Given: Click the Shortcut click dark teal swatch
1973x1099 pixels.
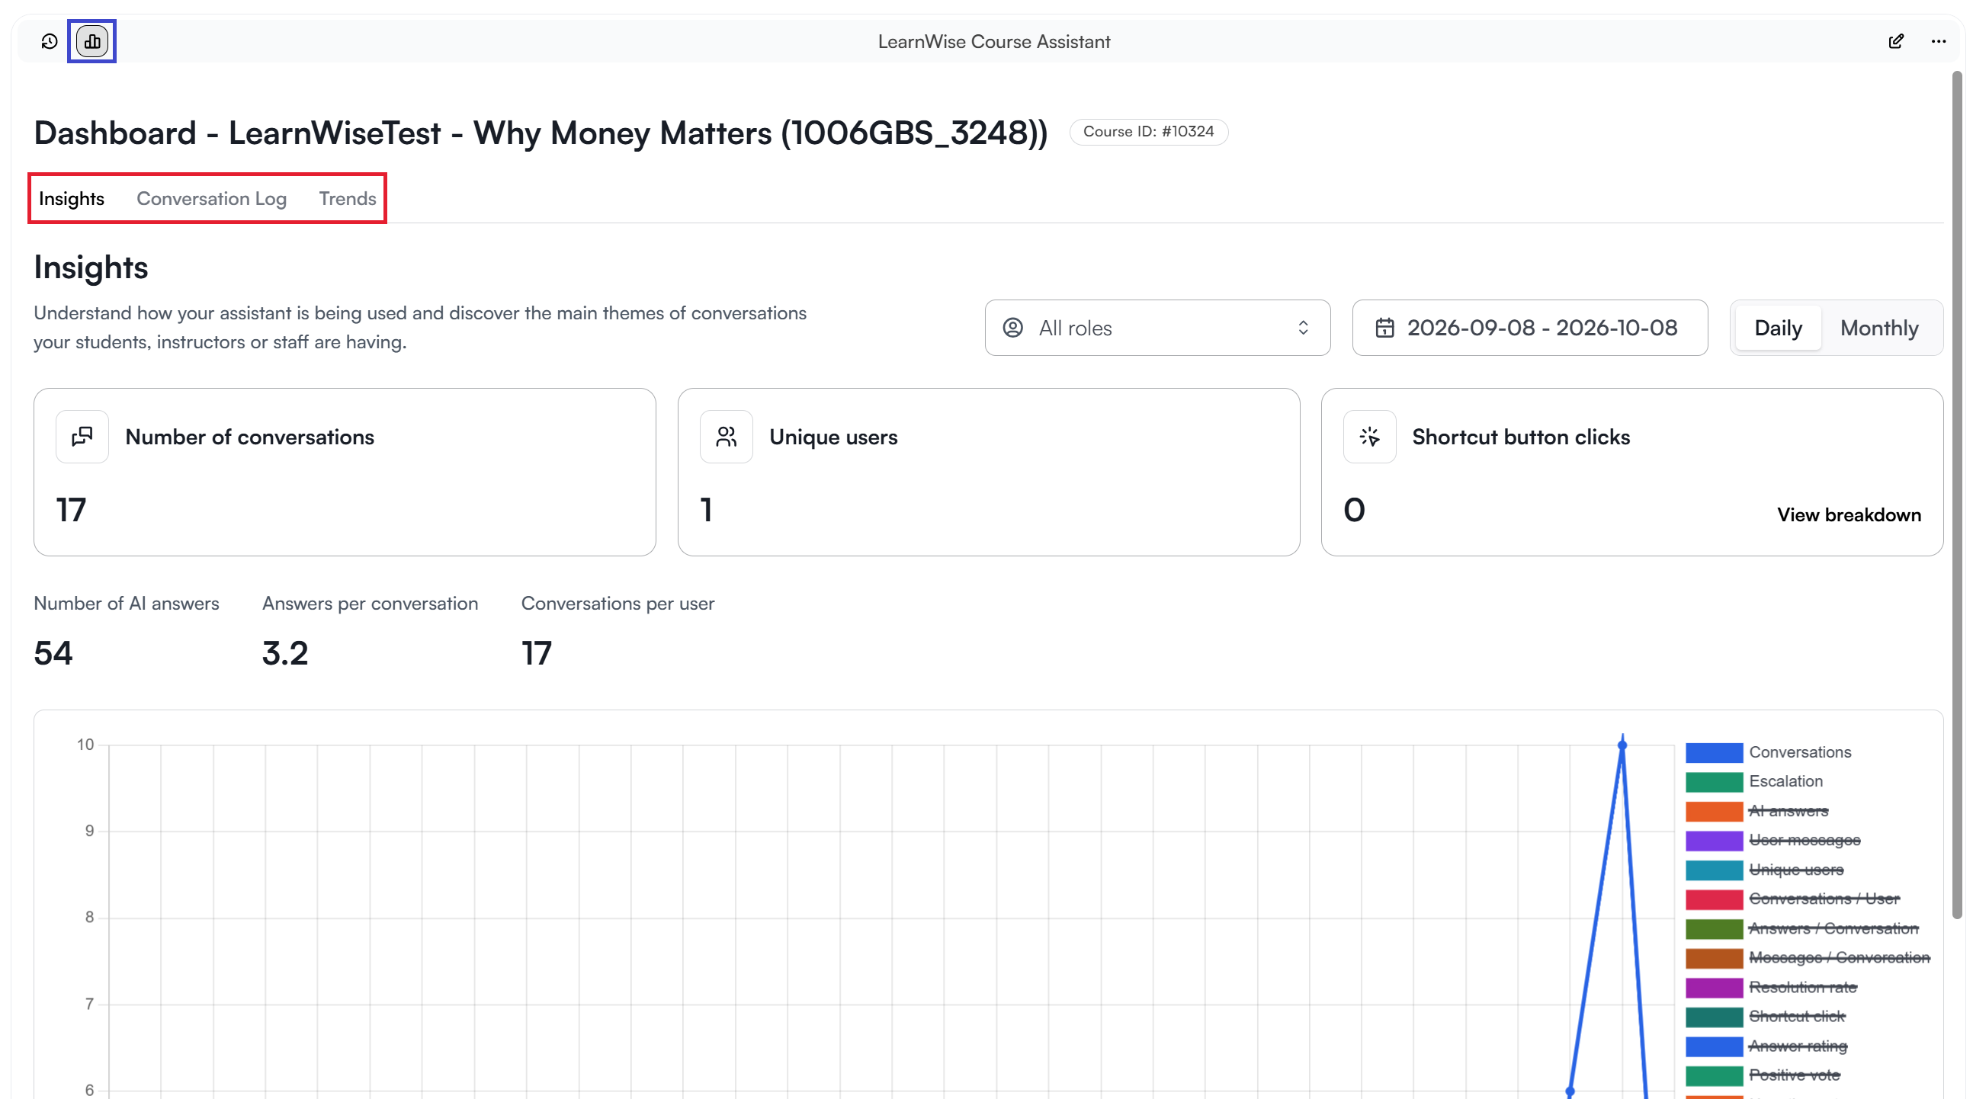Looking at the screenshot, I should coord(1714,1017).
